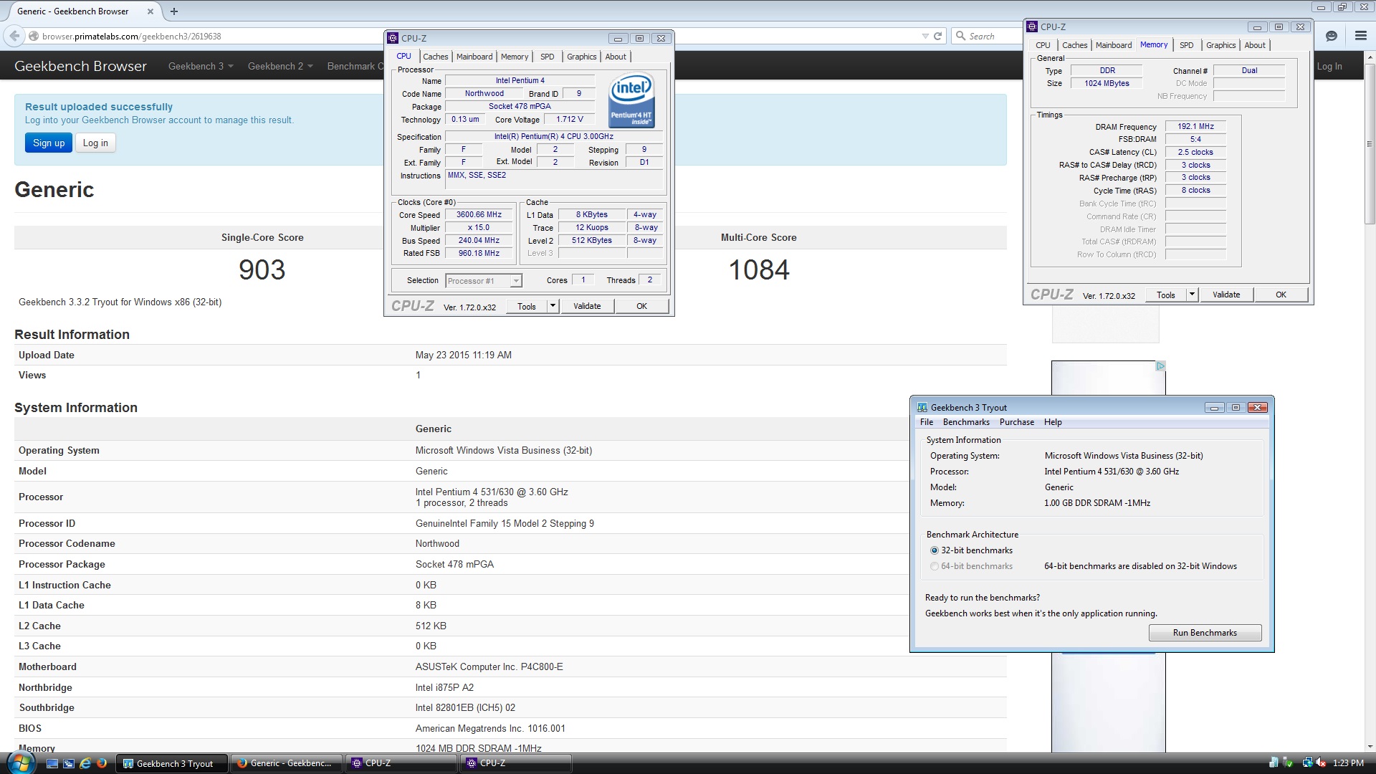Open the Tools dropdown arrow in CPU-Z CPU window
This screenshot has width=1376, height=774.
click(x=553, y=306)
